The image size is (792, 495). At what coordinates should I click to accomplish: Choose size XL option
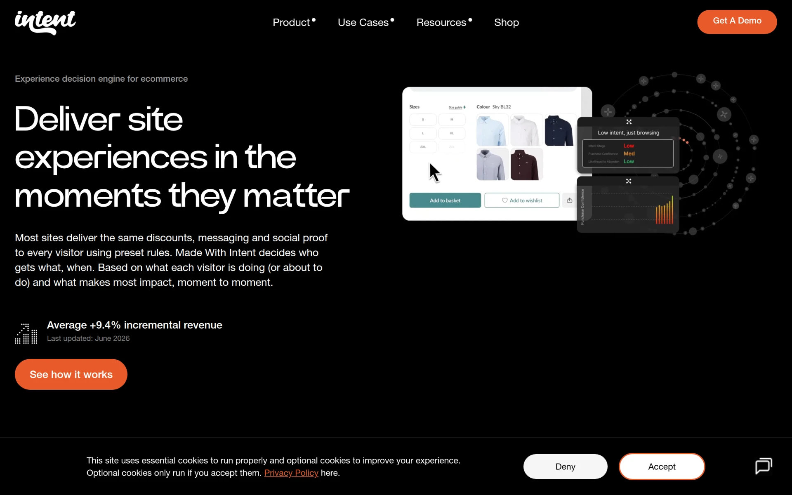click(x=452, y=133)
